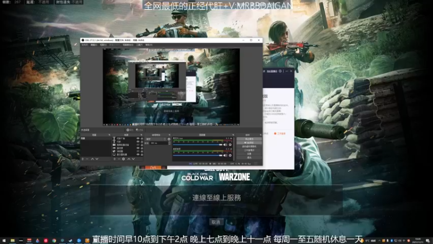Open the scene transition type dropdown
This screenshot has width=433, height=244.
(156, 139)
